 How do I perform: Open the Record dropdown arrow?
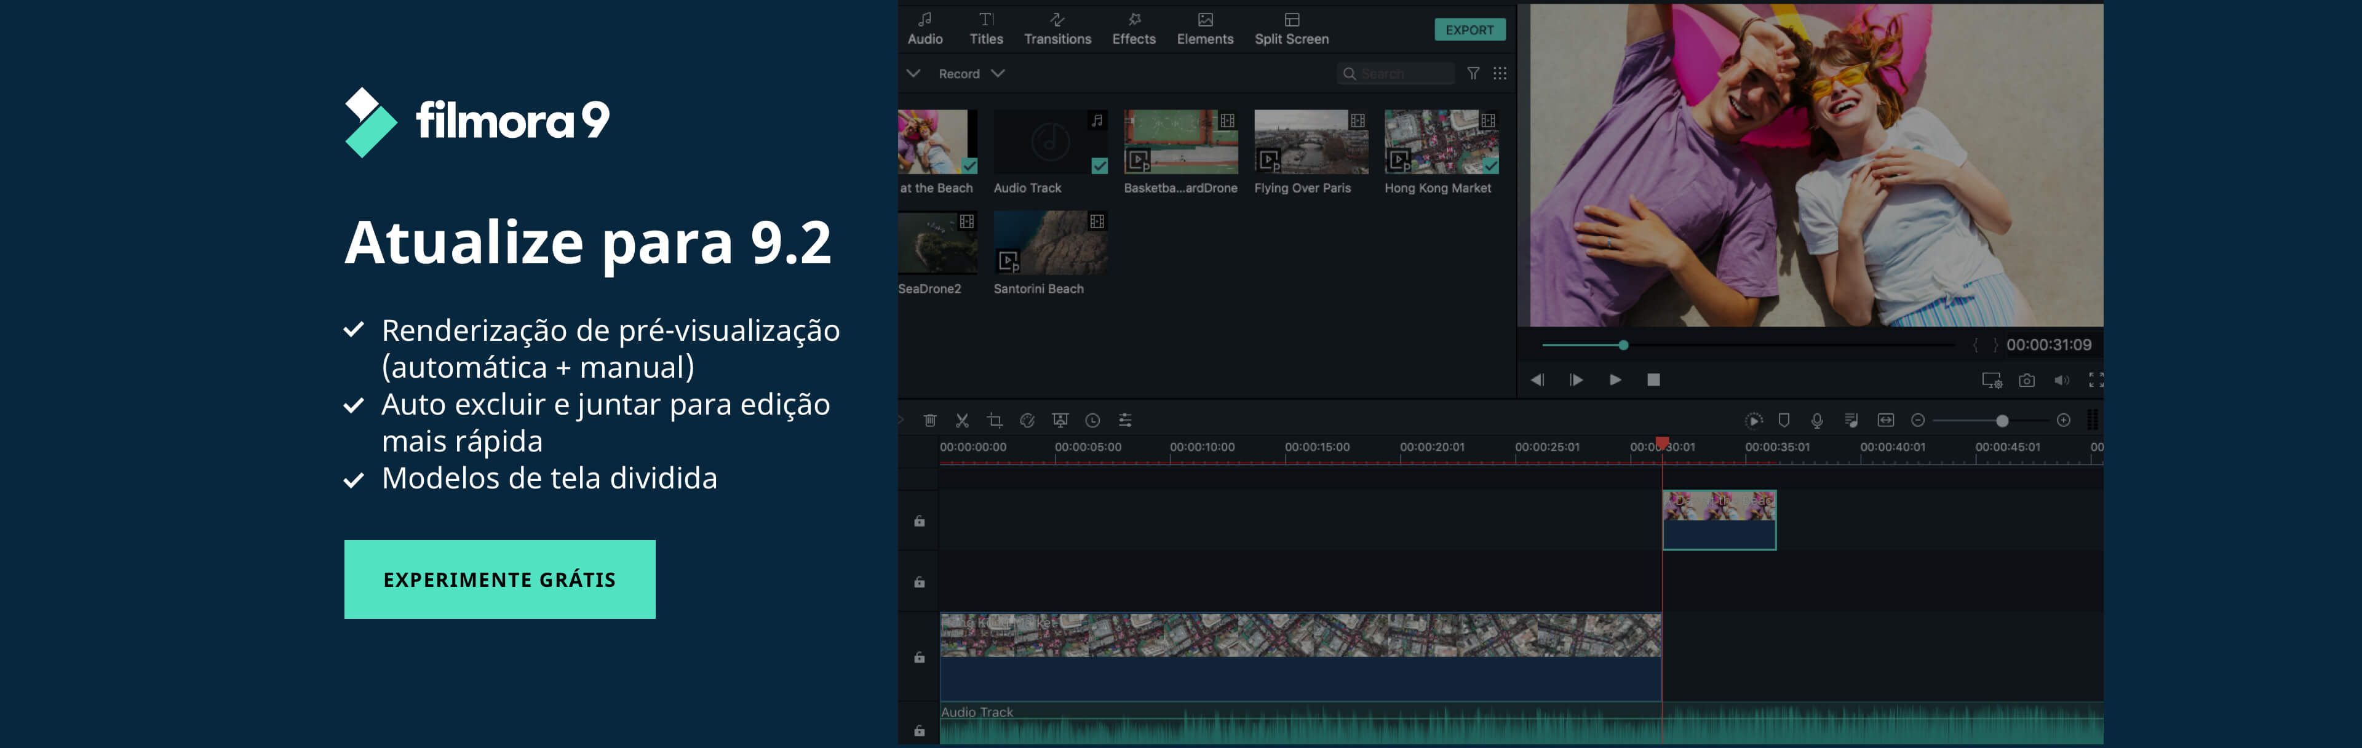point(998,73)
